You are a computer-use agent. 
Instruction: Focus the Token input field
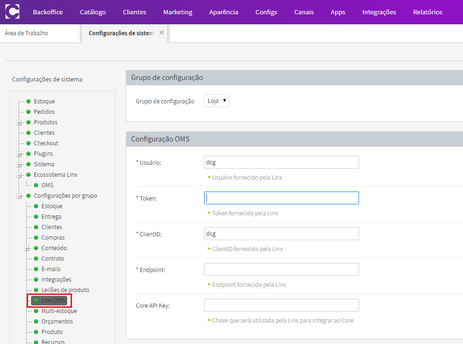[281, 198]
